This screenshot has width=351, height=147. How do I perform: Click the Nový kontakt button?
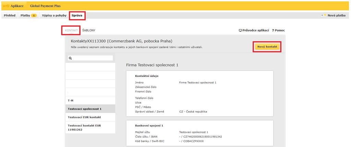pos(267,47)
